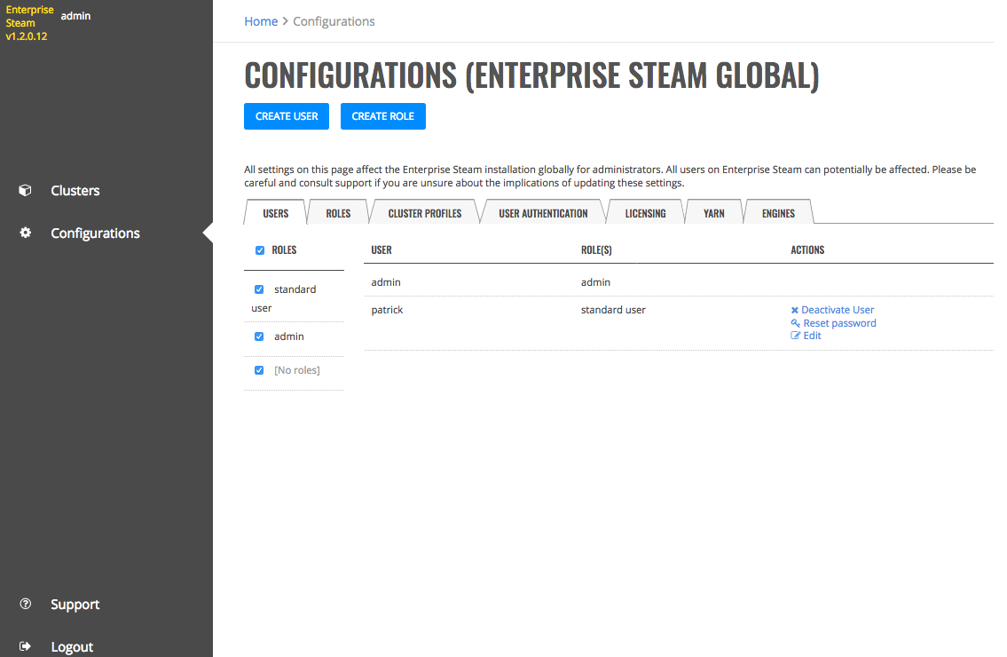Open Configurations in the sidebar
This screenshot has width=1007, height=657.
pos(95,233)
